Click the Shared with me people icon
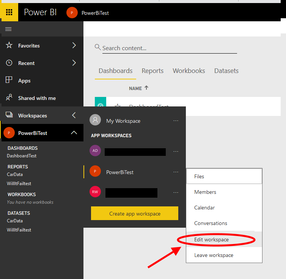This screenshot has height=279, width=286. tap(9, 97)
